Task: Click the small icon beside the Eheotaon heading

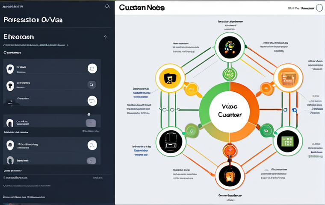Action: click(x=105, y=37)
